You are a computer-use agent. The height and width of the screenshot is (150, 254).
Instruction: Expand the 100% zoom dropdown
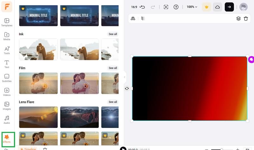pyautogui.click(x=192, y=7)
